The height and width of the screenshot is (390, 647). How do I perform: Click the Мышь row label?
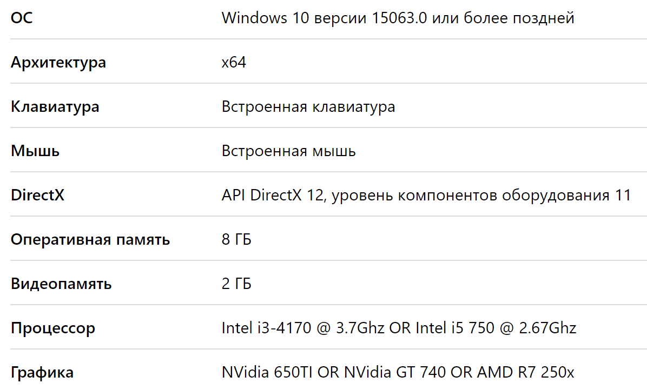pos(35,151)
